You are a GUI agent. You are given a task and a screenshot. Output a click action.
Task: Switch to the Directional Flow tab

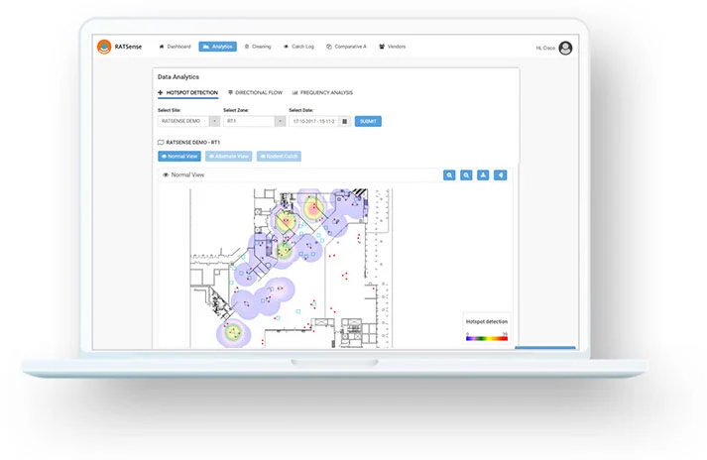click(255, 93)
